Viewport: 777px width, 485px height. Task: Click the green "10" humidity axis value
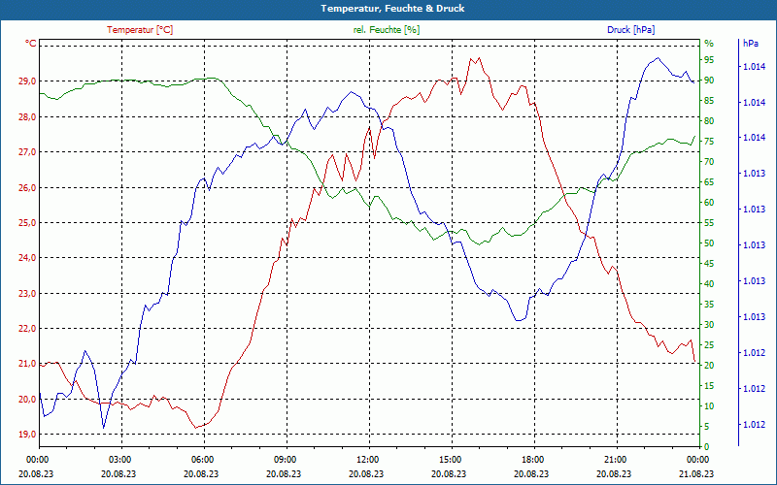709,405
